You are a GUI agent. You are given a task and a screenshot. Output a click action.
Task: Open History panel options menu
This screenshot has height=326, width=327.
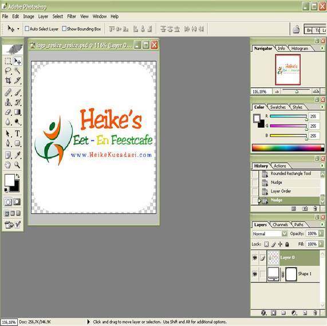322,166
